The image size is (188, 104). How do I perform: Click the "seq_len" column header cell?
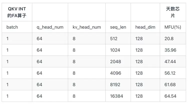point(118,27)
